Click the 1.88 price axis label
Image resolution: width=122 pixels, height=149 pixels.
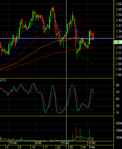point(119,75)
